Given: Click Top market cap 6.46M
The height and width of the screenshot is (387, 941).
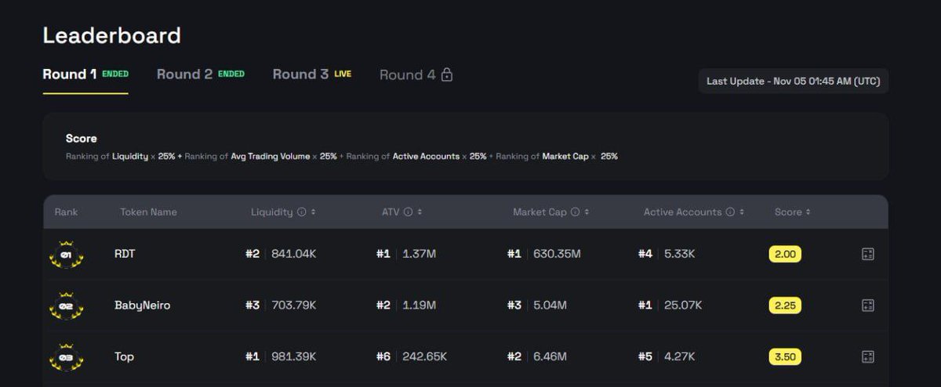Looking at the screenshot, I should [x=550, y=356].
